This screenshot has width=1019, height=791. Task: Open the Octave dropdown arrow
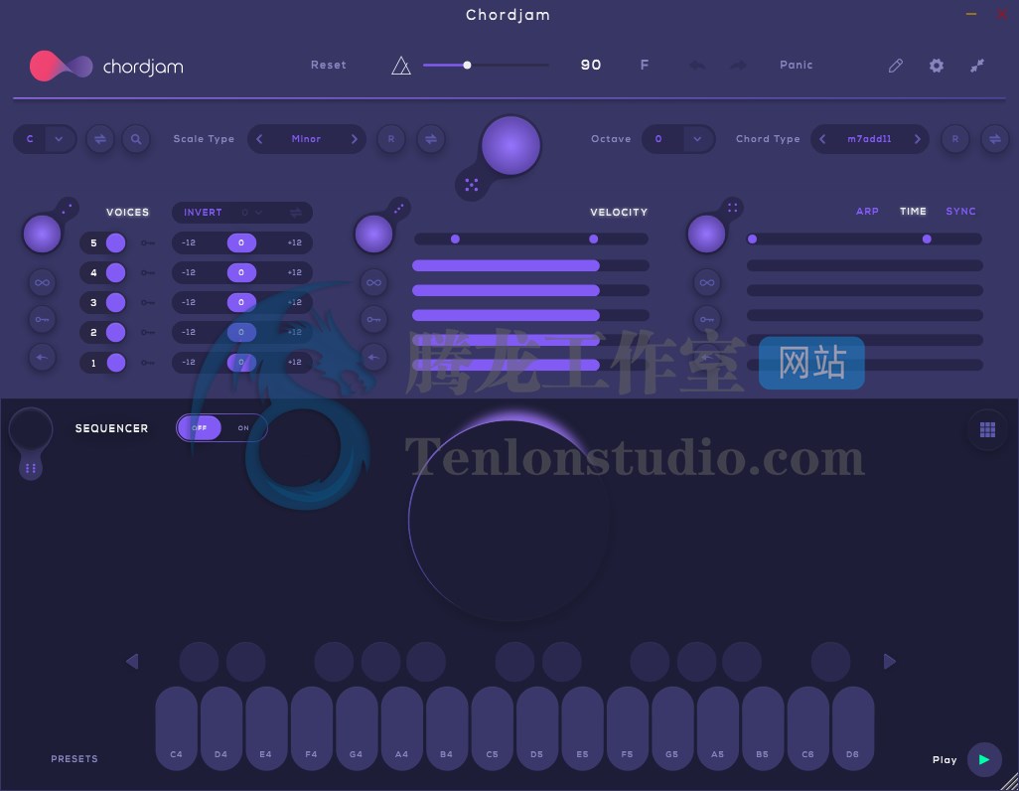[697, 138]
